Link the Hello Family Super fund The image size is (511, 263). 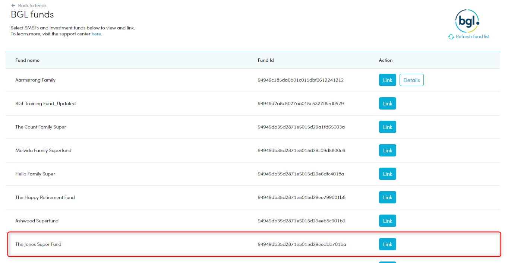pos(388,174)
